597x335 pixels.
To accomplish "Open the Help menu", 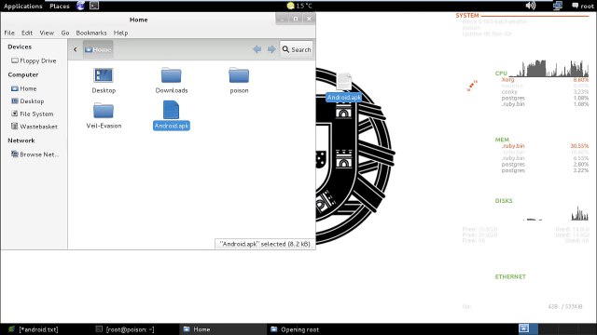I will [120, 33].
